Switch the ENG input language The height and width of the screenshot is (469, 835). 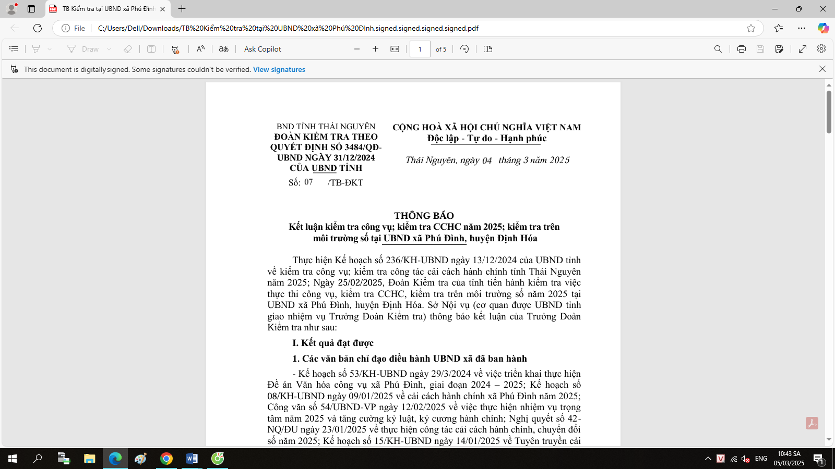(x=761, y=459)
